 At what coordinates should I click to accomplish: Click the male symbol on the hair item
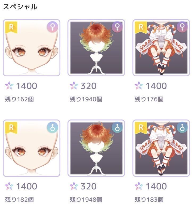click(x=117, y=127)
